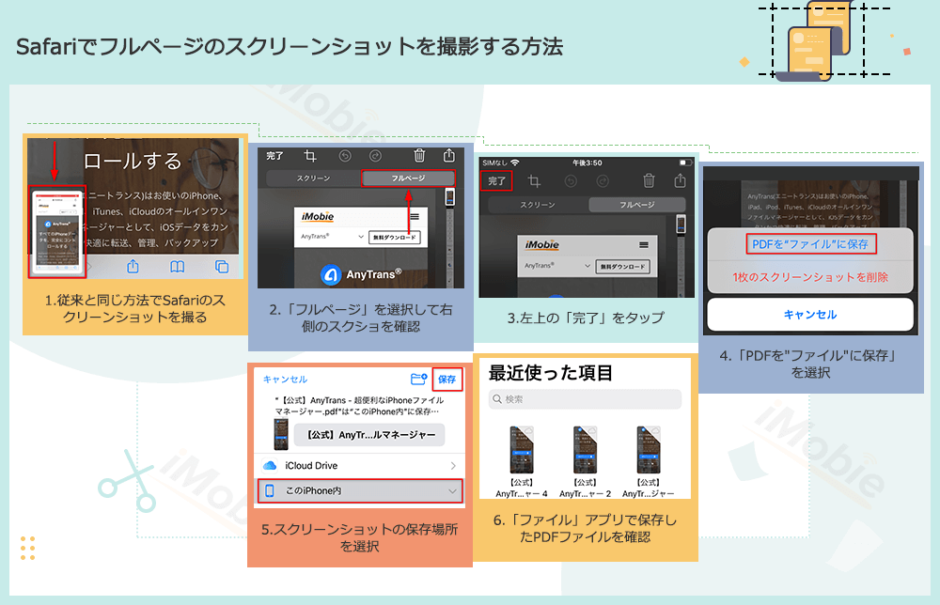Choose PDFを"ファイル"に保存 option
This screenshot has height=605, width=940.
pyautogui.click(x=810, y=244)
